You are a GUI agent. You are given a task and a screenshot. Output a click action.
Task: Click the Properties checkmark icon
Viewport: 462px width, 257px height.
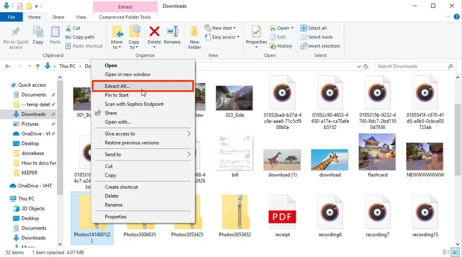[256, 32]
